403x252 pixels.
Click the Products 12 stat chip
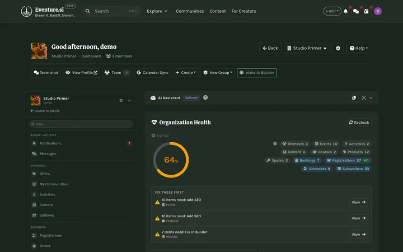click(x=356, y=152)
